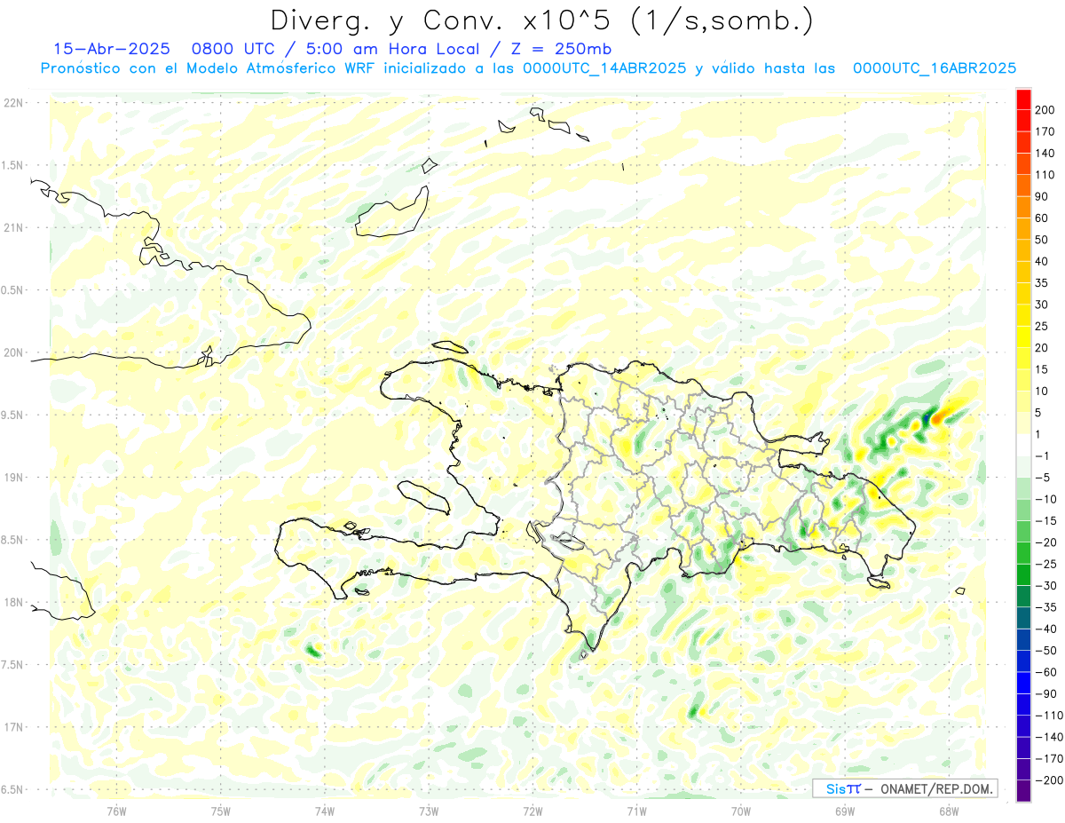
Task: Select the 'Z = 250mb' level label
Action: point(561,49)
